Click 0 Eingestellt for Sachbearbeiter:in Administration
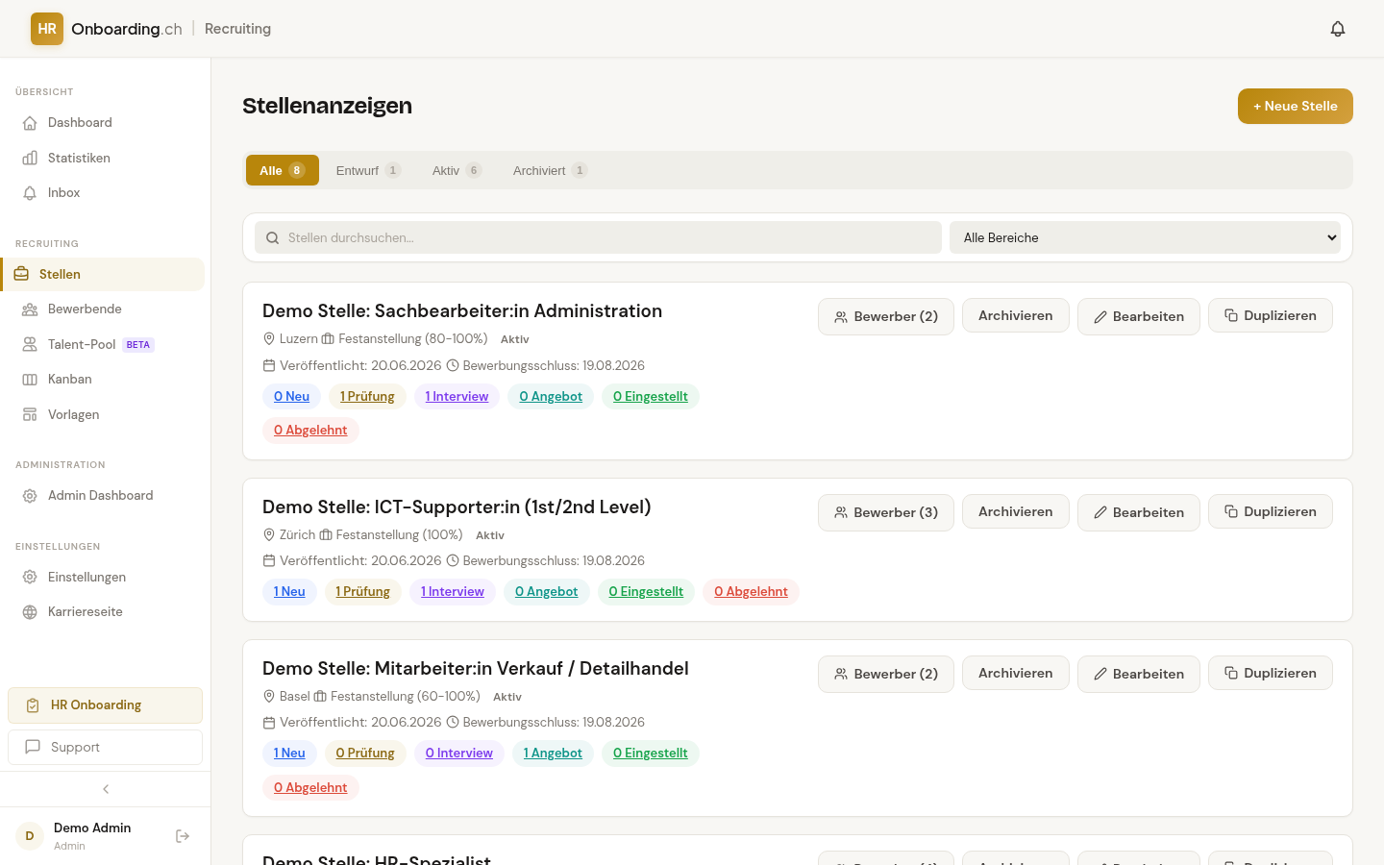Viewport: 1384px width, 865px height. coord(651,396)
